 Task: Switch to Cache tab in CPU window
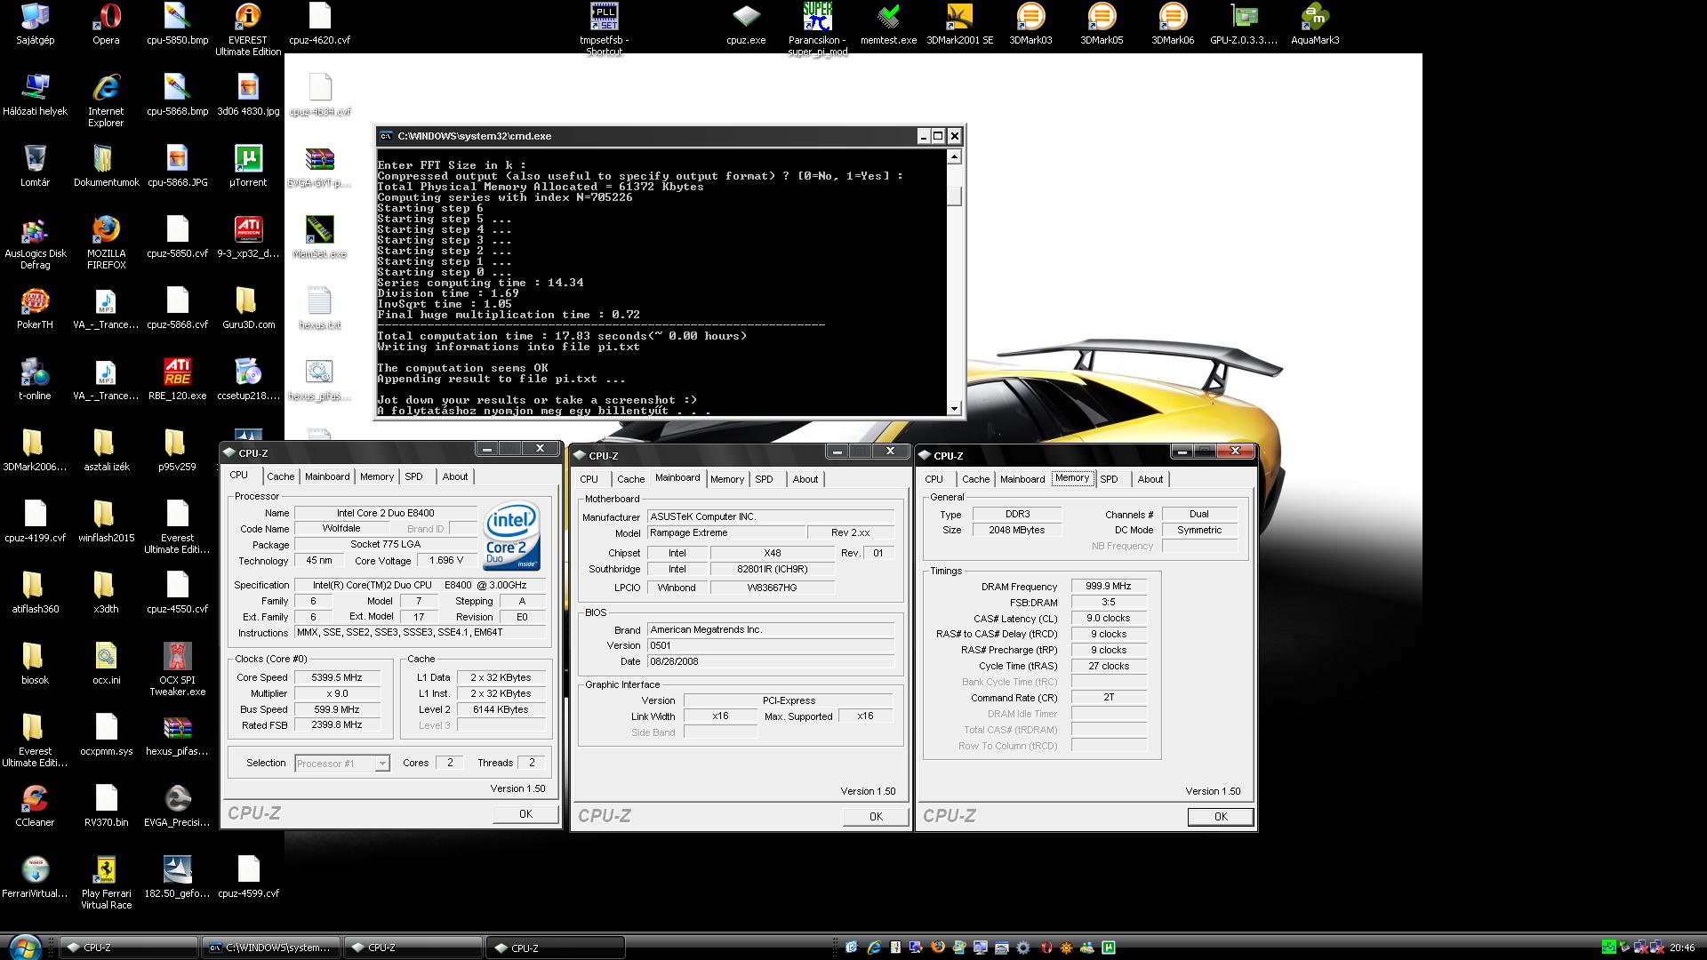(x=280, y=476)
